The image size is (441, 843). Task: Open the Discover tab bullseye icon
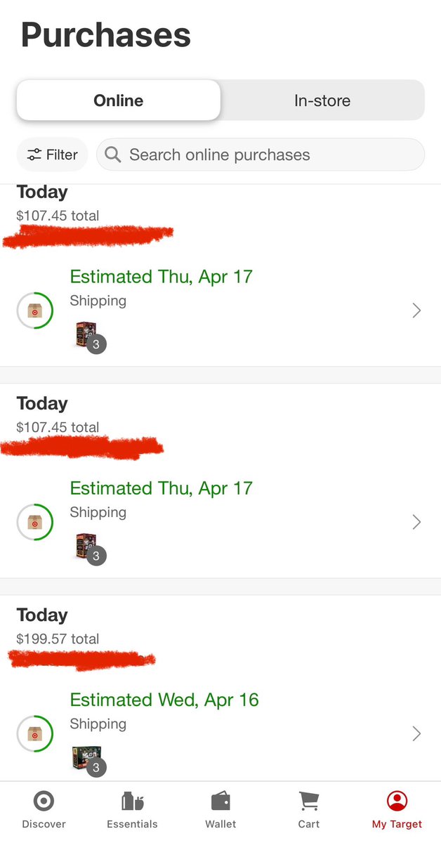pyautogui.click(x=44, y=802)
